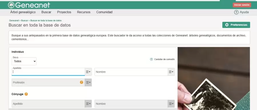
Task: Click the Cónyuge section heading
Action: (17, 94)
